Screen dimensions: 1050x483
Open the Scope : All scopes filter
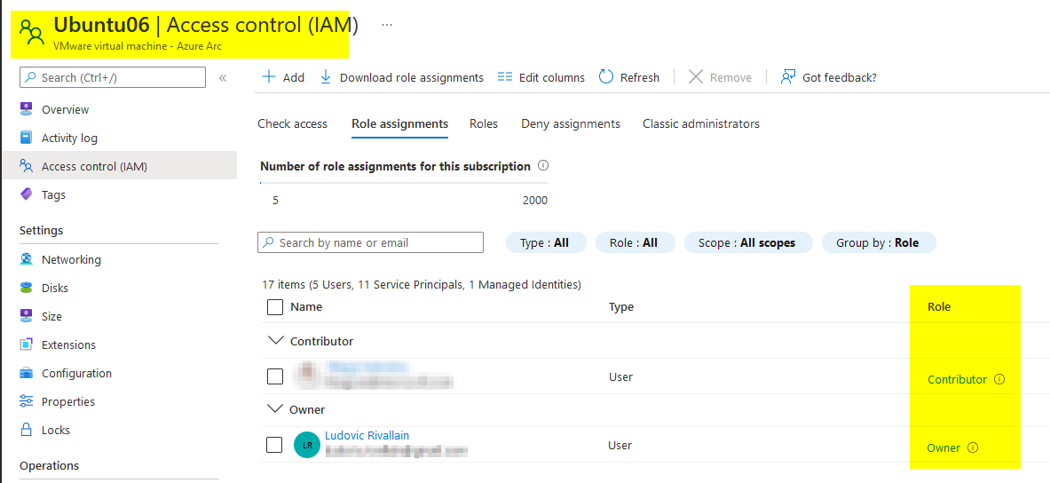748,242
